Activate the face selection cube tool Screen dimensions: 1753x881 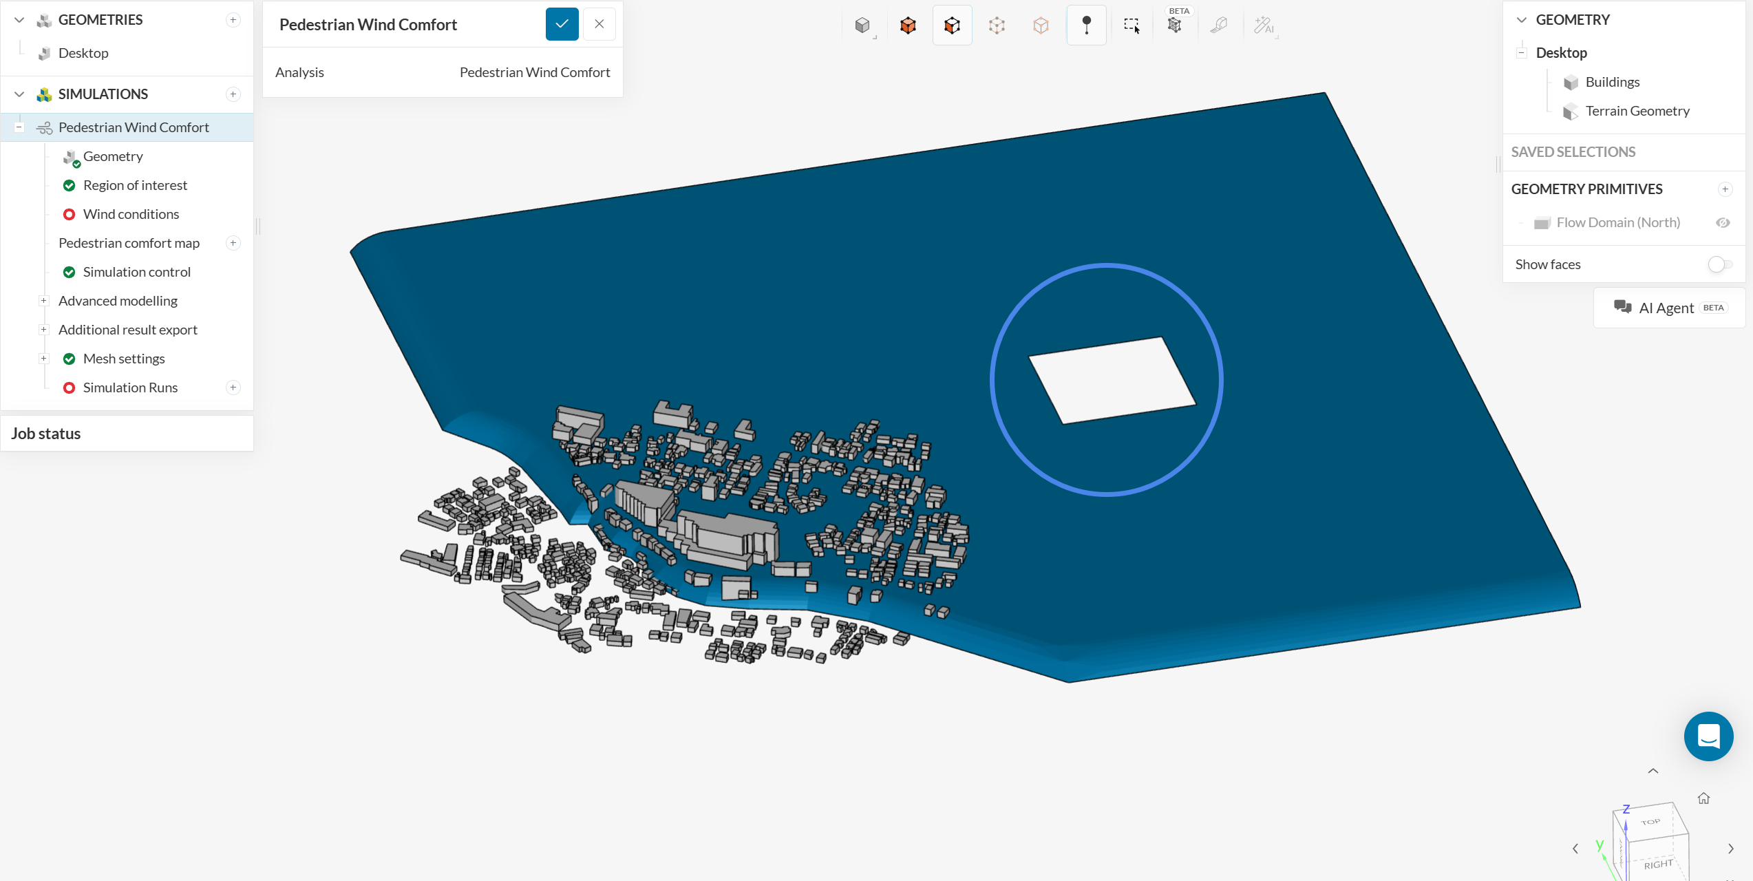click(x=952, y=25)
